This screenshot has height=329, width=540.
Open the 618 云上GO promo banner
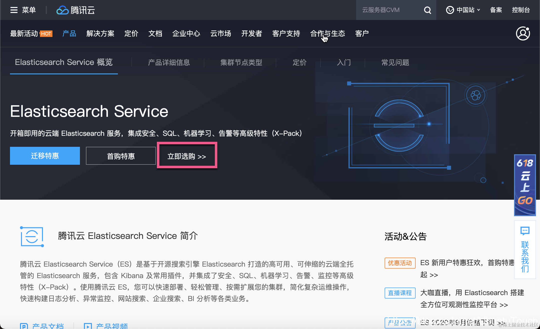tap(525, 185)
